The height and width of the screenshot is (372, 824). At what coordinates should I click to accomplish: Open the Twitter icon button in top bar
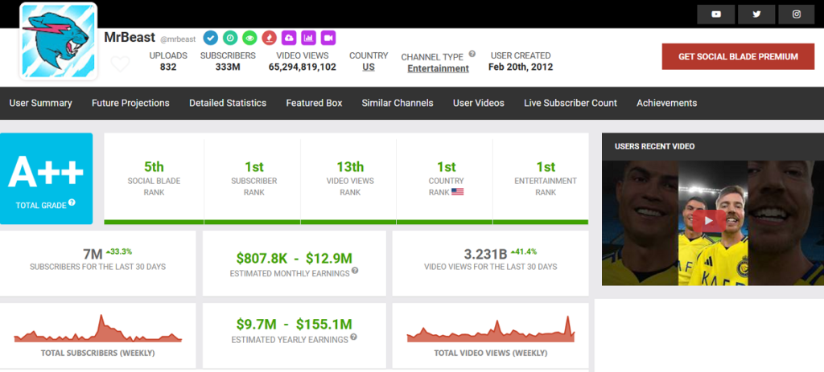756,14
